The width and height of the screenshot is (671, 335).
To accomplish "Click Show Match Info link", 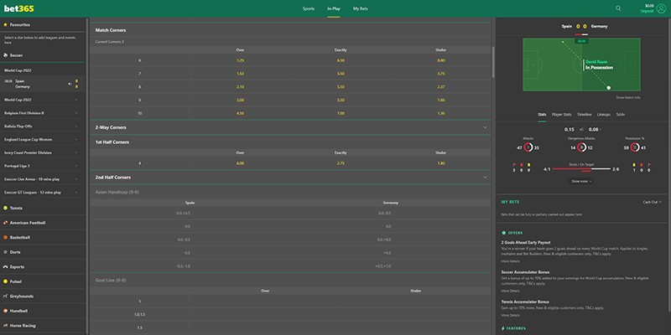I will tap(627, 98).
